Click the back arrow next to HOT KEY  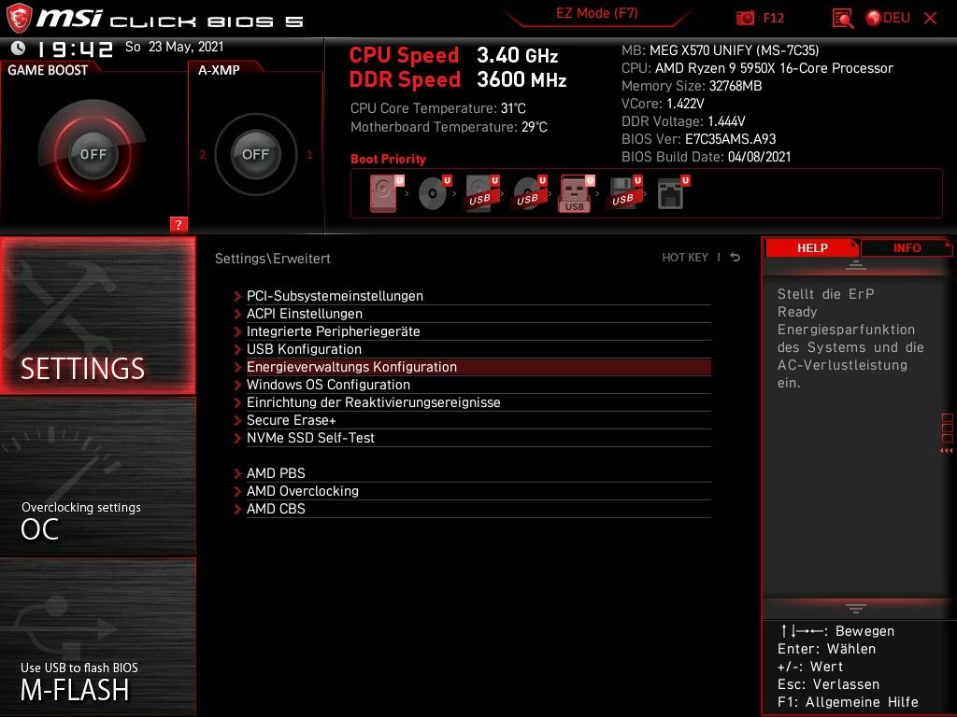click(736, 258)
